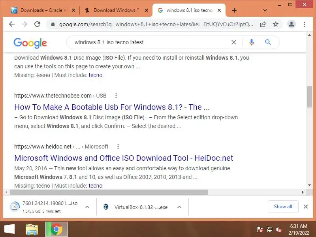Click scroll right arrow on horizontal scrollbar
316x237 pixels.
coord(303,192)
